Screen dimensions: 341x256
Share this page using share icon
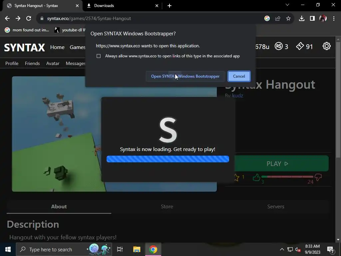coord(277,19)
